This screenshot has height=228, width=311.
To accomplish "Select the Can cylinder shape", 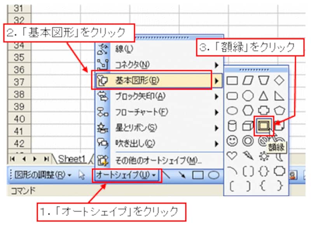I will 232,126.
